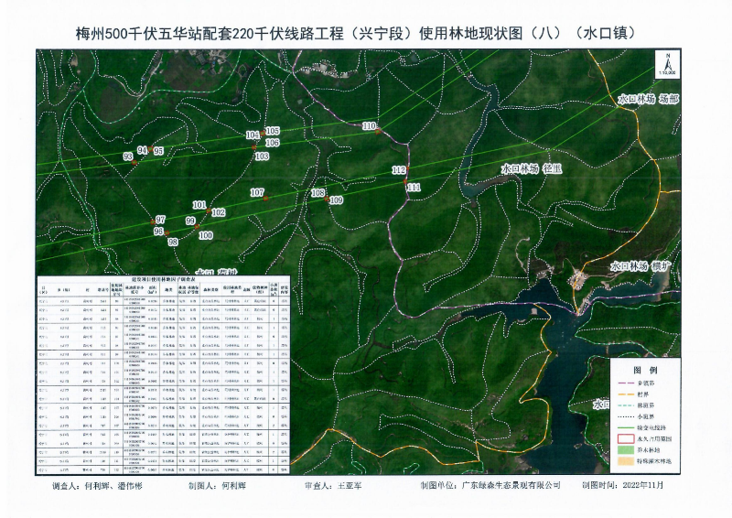The image size is (732, 518).
Task: Select tower point label 108
Action: [318, 193]
